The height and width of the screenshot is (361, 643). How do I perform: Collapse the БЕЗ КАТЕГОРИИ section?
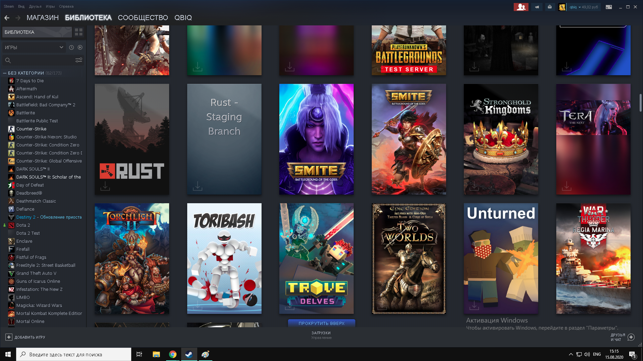tap(5, 73)
